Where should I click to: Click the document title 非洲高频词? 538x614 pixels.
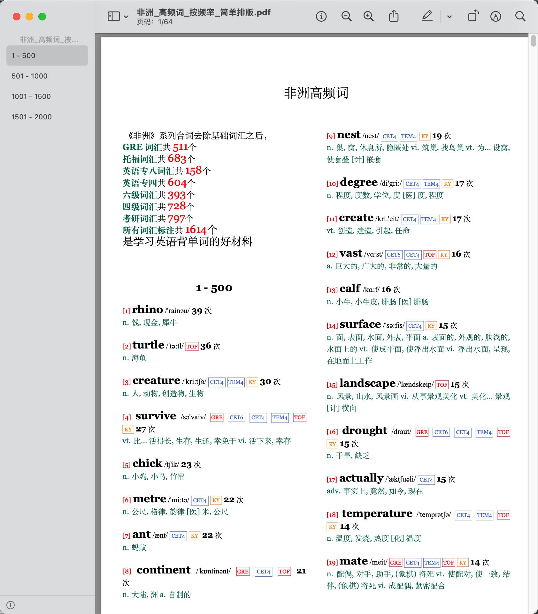[316, 93]
